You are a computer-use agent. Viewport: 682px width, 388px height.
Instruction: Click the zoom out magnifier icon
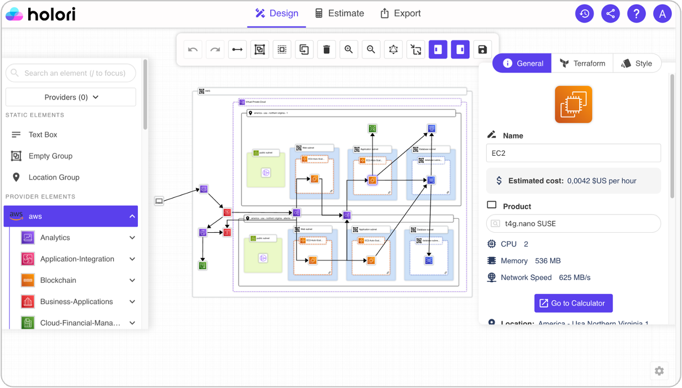(x=371, y=49)
